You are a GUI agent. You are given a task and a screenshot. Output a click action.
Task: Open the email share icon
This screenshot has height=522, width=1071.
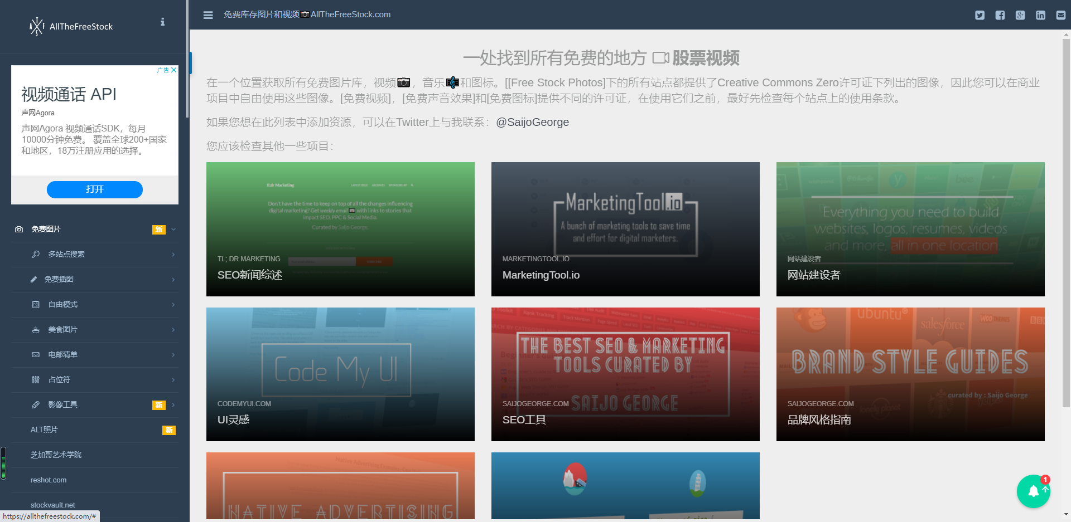[x=1060, y=15]
